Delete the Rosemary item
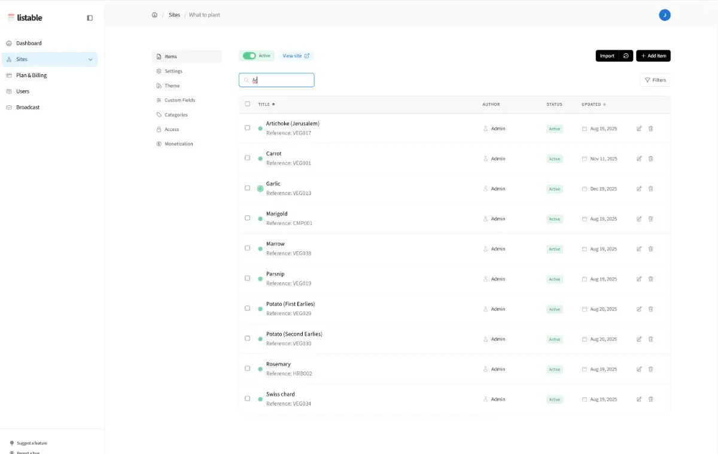 pos(651,369)
